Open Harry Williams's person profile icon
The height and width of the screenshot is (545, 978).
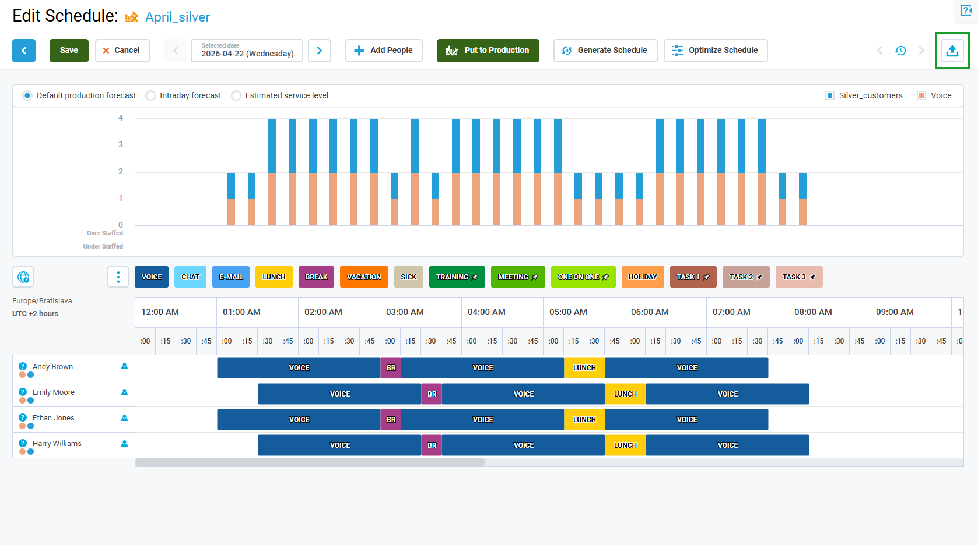click(x=124, y=443)
